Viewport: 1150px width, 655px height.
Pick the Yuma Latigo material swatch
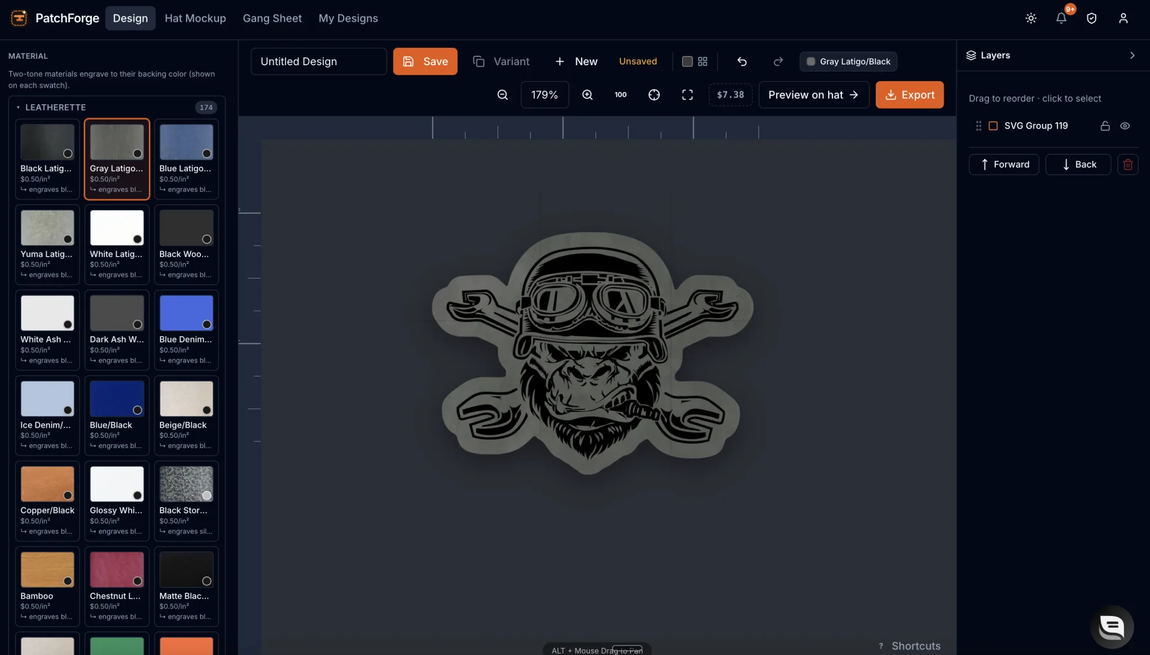coord(47,245)
